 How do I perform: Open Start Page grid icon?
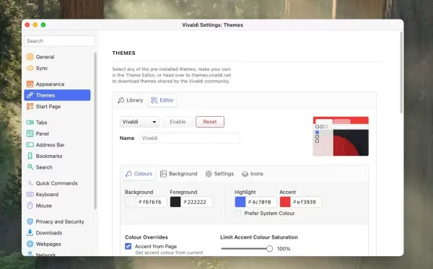(x=30, y=107)
